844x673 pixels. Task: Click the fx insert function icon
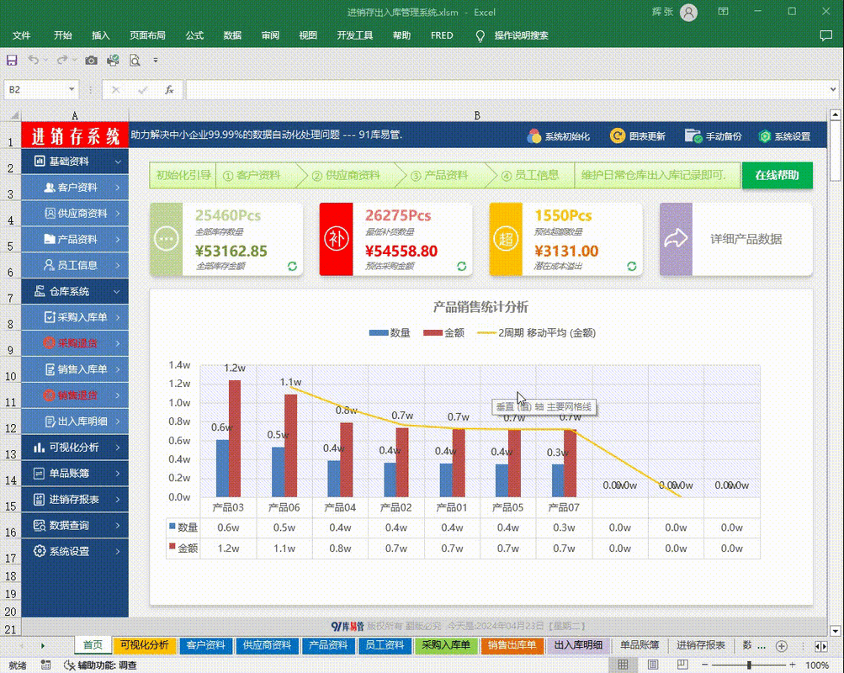tap(169, 90)
